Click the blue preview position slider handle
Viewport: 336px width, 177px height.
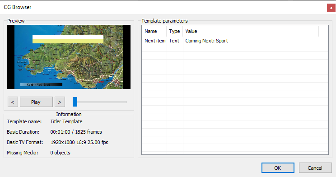point(75,102)
